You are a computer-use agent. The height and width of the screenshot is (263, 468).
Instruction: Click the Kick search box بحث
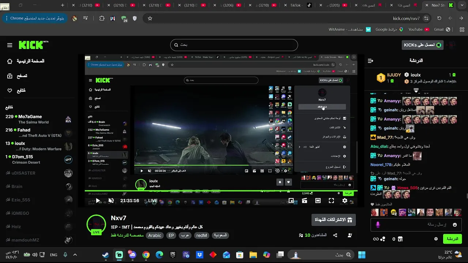(234, 45)
